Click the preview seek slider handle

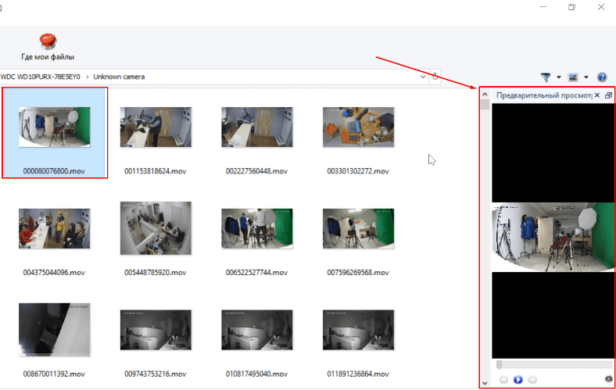click(499, 365)
